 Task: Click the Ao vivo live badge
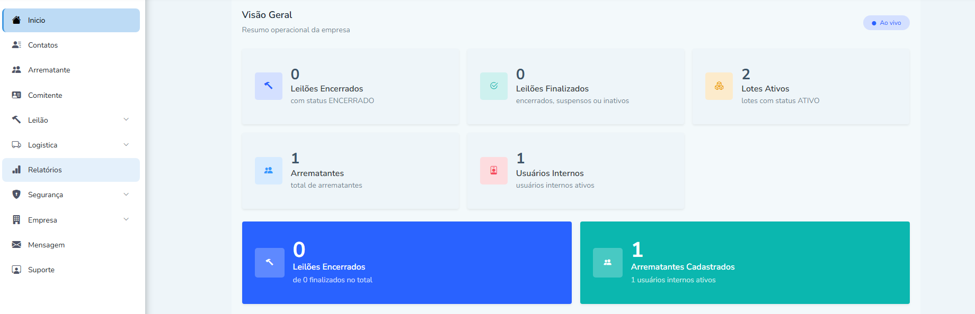[887, 23]
